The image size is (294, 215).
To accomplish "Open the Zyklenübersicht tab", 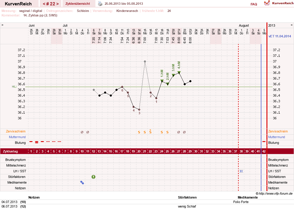I will tap(78, 4).
